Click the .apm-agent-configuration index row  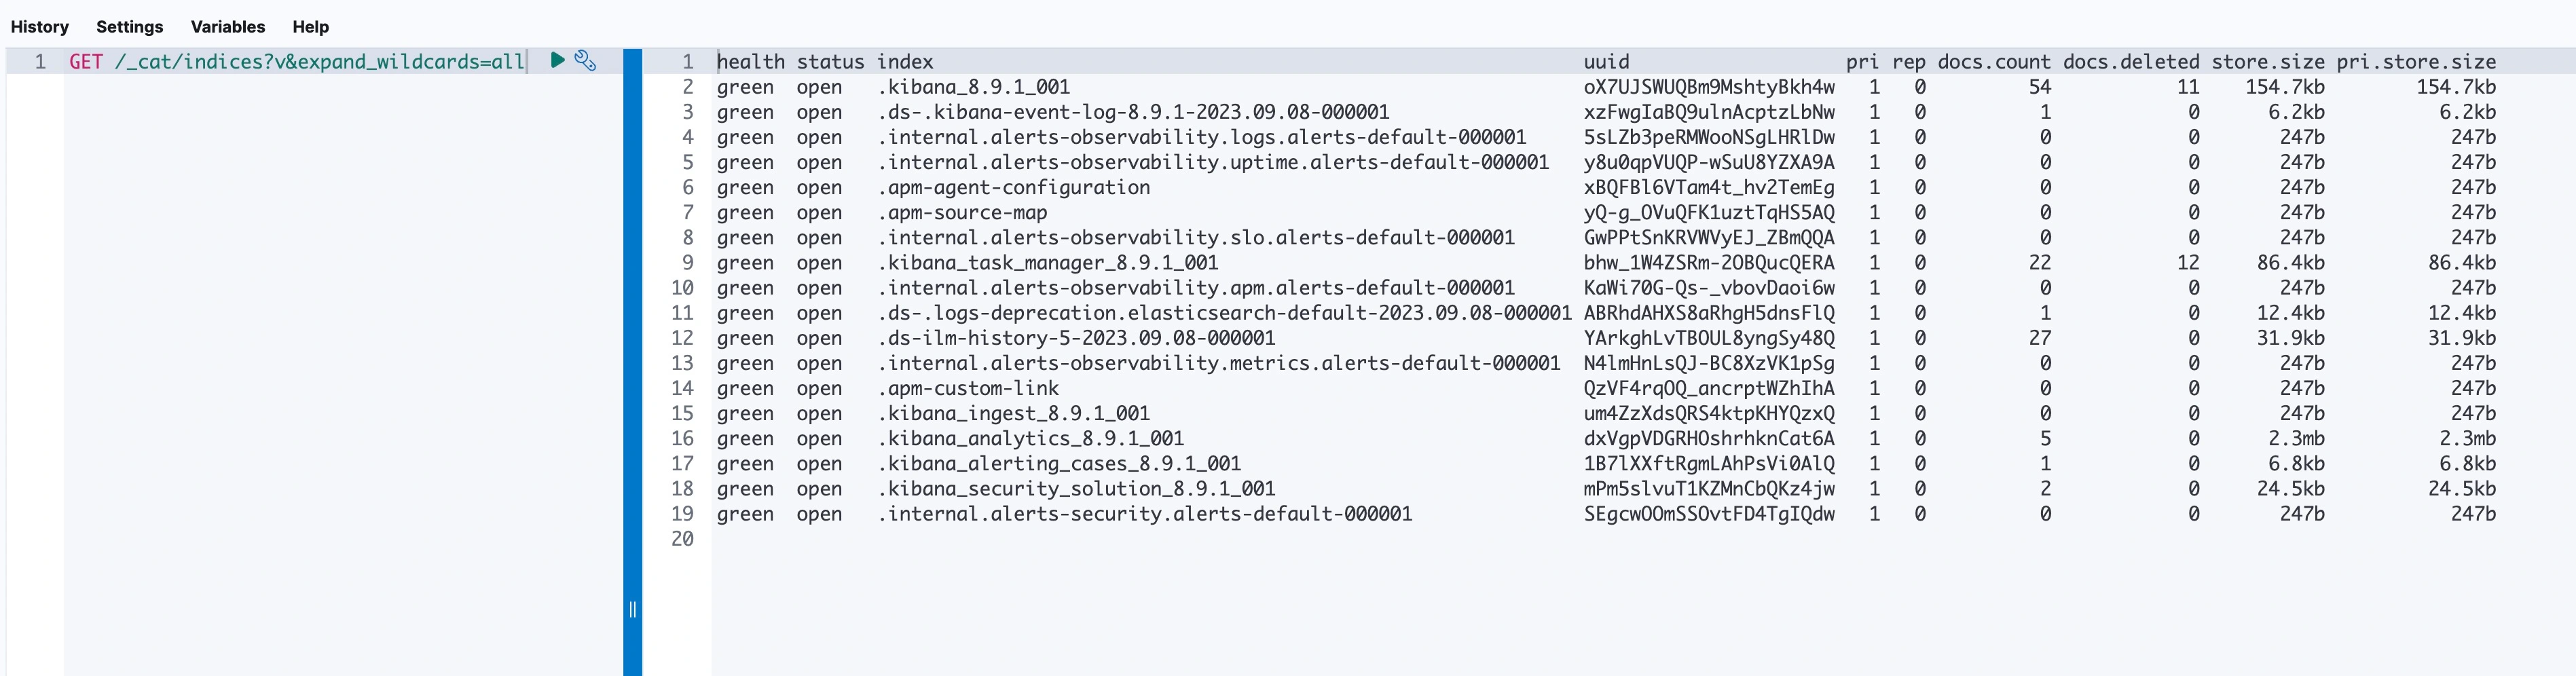1013,188
